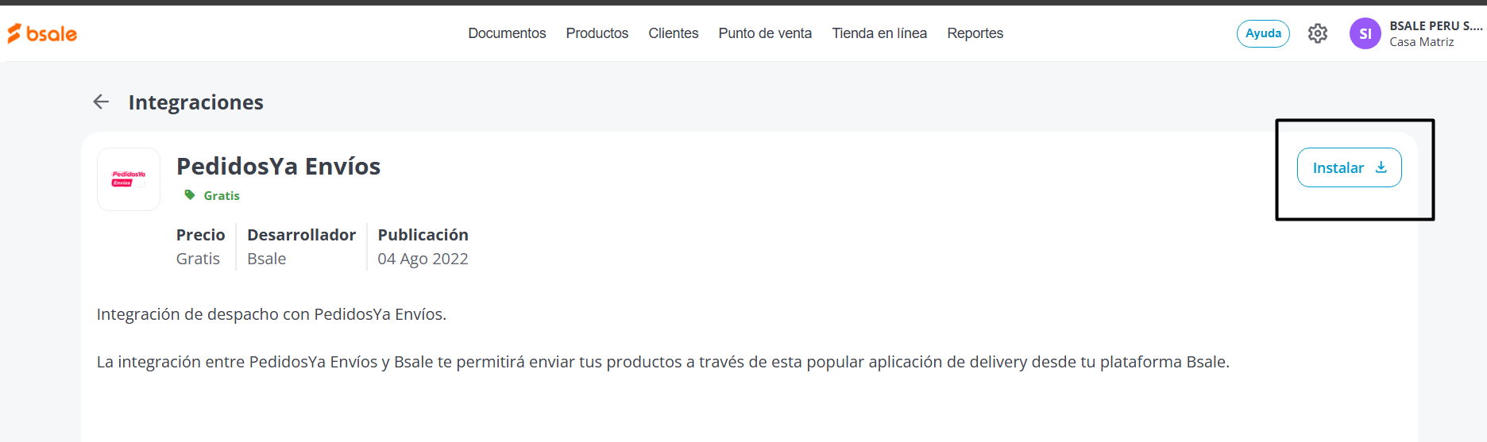1487x442 pixels.
Task: Click the Instalar button
Action: click(x=1349, y=167)
